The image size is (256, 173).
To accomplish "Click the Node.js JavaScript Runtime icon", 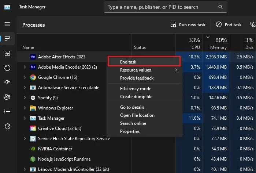I will tap(33, 159).
